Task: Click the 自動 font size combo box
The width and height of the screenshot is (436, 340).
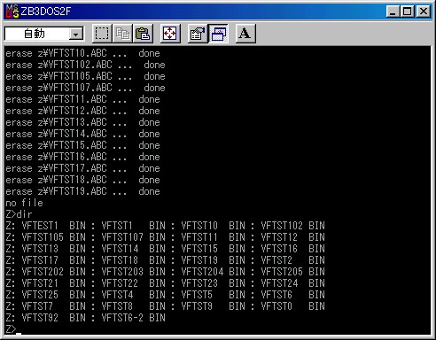Action: coord(44,34)
